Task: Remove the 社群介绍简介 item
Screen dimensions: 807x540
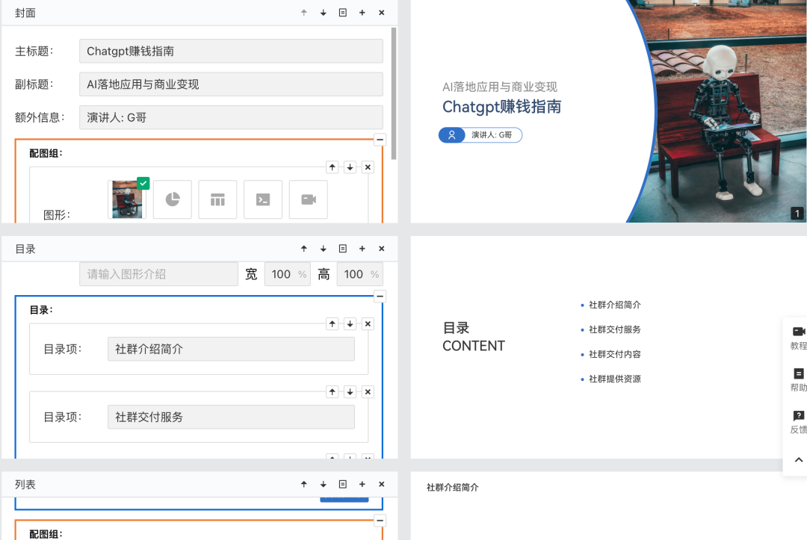Action: (368, 324)
